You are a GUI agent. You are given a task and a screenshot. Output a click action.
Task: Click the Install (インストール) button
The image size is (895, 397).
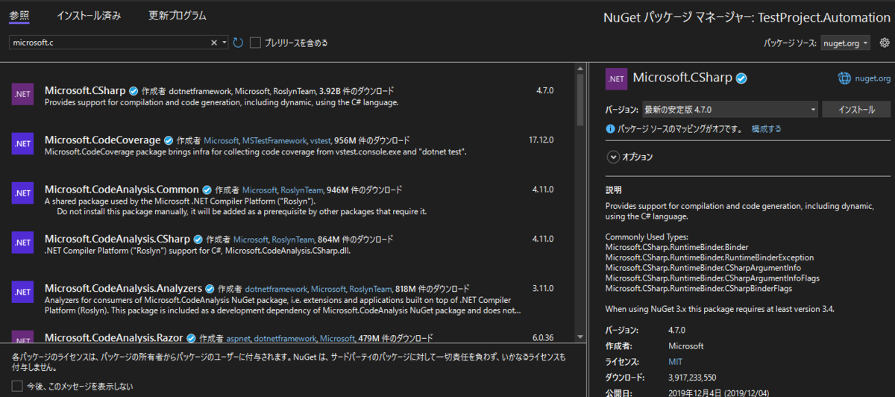tap(857, 110)
